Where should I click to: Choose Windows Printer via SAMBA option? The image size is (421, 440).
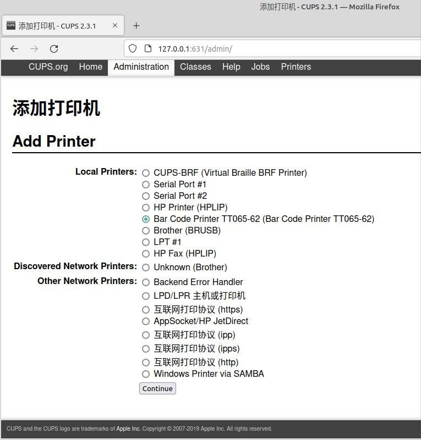146,374
